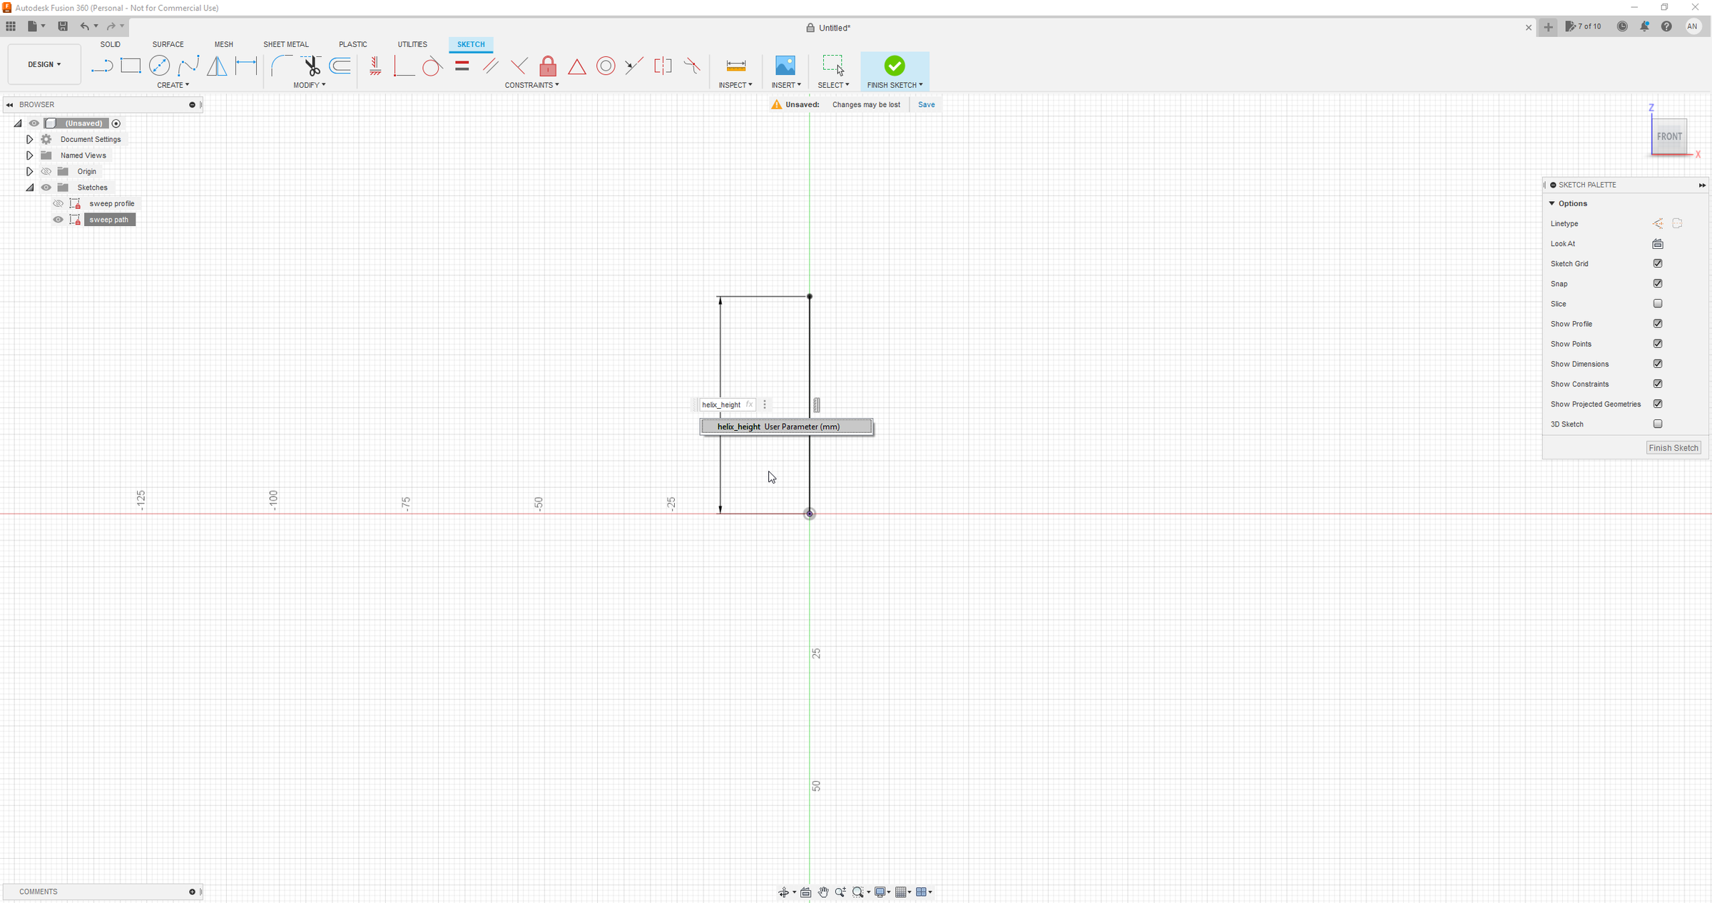Select the Line sketch tool
The height and width of the screenshot is (903, 1712).
102,66
